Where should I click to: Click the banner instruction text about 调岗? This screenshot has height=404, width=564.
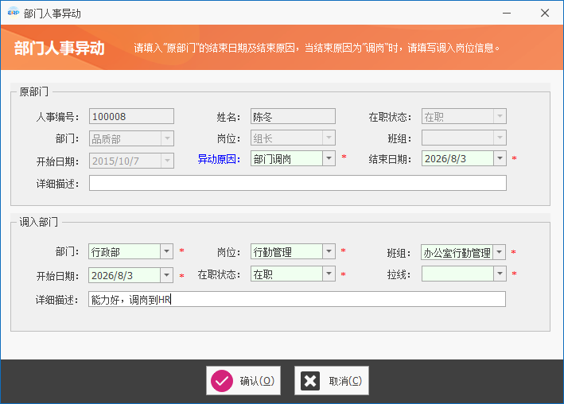click(x=317, y=48)
